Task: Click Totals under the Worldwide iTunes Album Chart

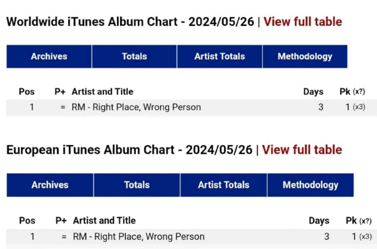Action: point(134,56)
